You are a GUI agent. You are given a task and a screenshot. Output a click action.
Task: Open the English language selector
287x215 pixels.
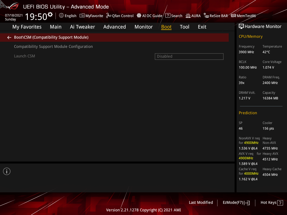pyautogui.click(x=68, y=16)
